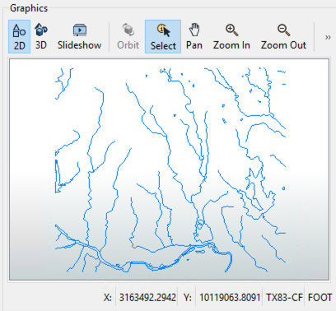Click empty white area left of map lines
This screenshot has width=336, height=311.
30,123
